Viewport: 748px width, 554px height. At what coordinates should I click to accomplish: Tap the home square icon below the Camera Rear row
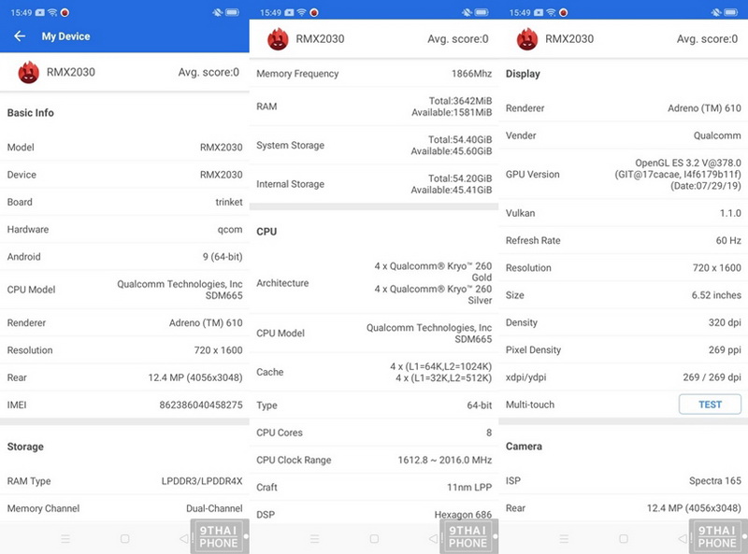click(x=624, y=539)
